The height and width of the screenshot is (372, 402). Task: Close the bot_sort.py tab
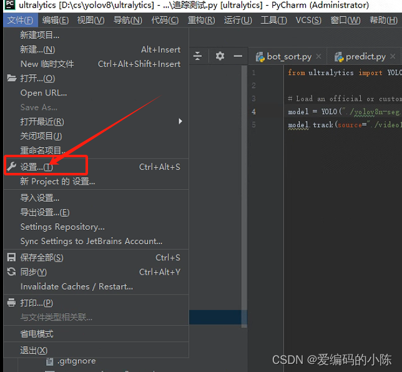318,56
